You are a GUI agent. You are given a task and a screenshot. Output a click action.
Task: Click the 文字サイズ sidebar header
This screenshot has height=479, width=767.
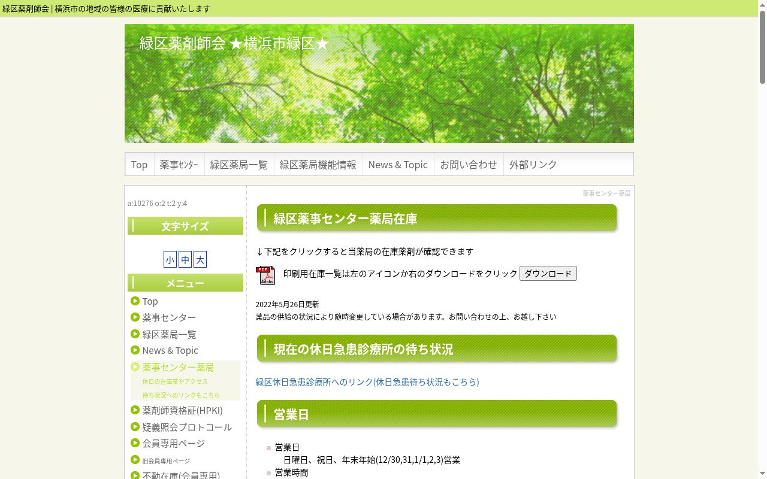(185, 226)
